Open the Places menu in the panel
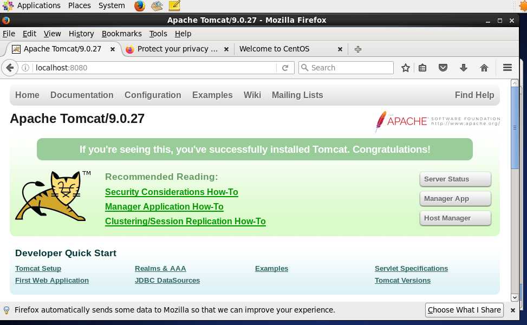Screen dimensions: 527x325 click(79, 5)
